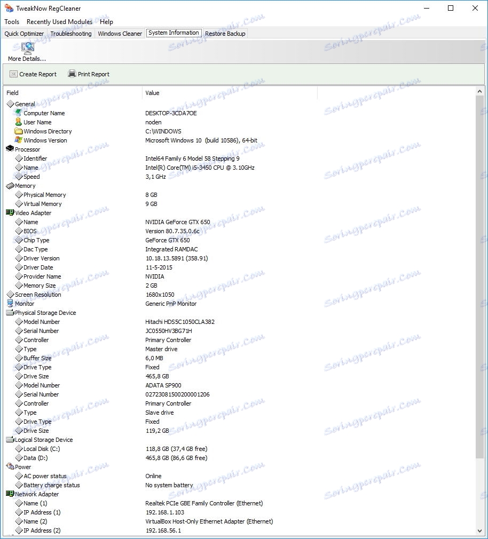
Task: Click the value Hitachi HDS5C1050CLA382
Action: coord(180,322)
